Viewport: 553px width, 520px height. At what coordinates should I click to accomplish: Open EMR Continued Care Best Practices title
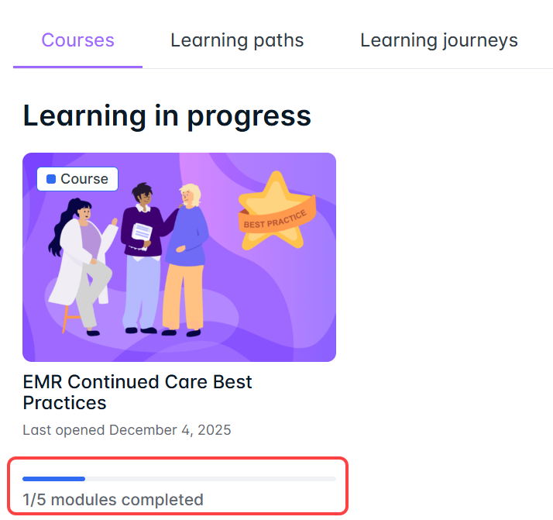click(137, 392)
